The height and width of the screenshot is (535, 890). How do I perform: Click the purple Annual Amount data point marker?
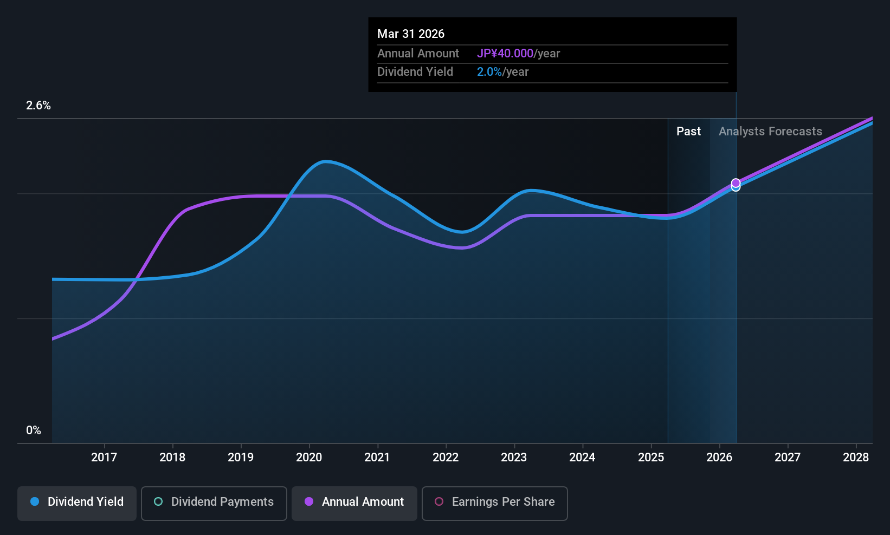(x=736, y=183)
